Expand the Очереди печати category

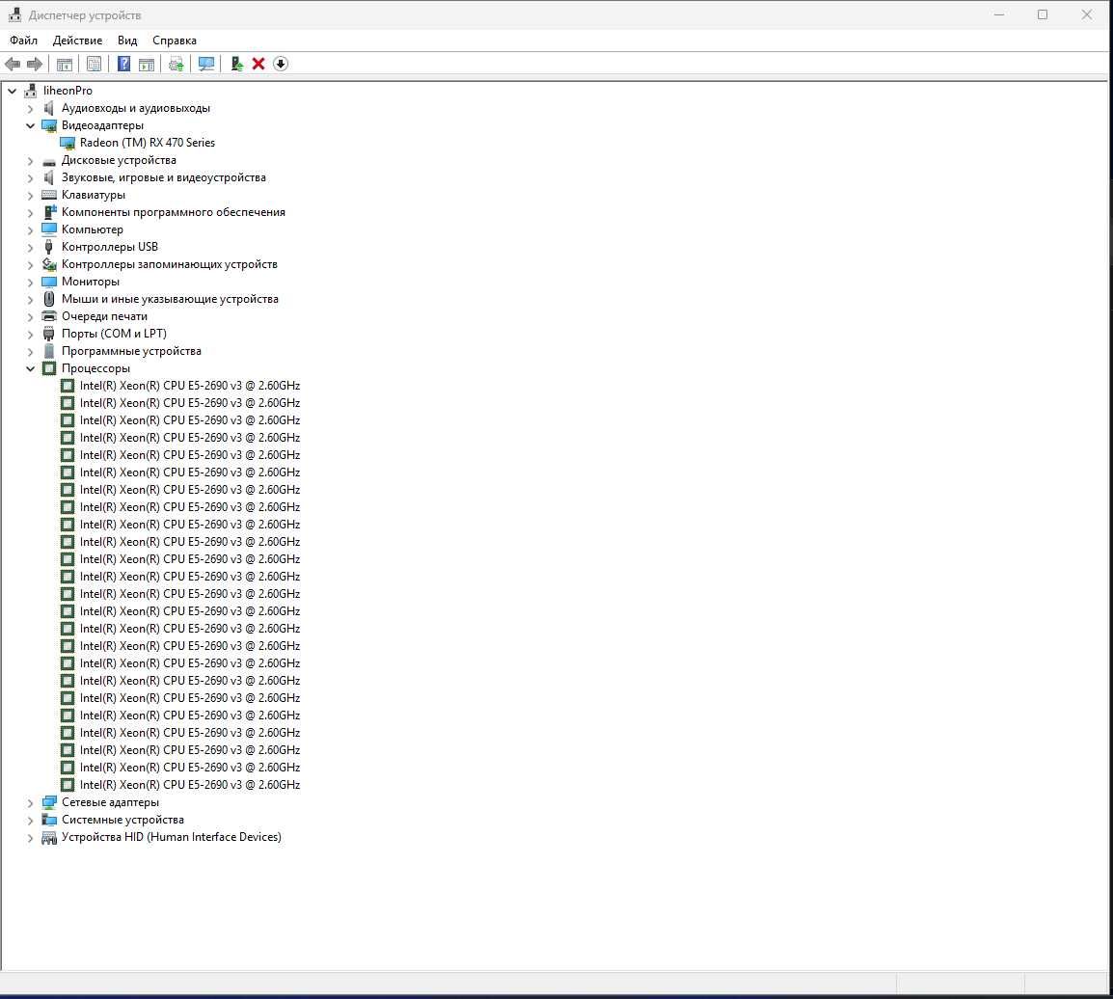click(31, 317)
